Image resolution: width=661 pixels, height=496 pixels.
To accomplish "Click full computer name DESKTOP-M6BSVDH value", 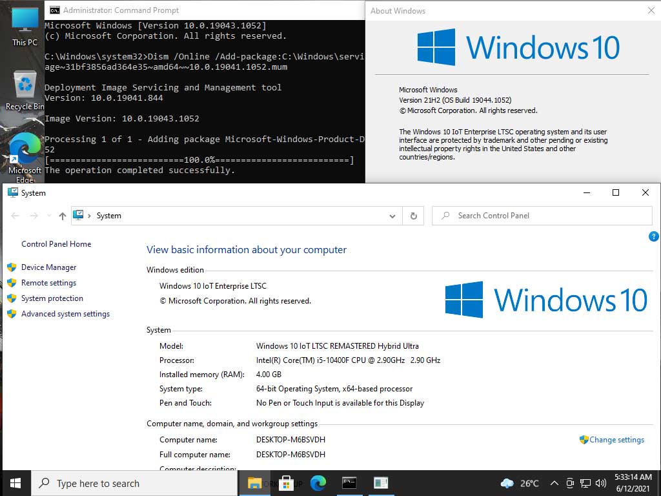I will (x=290, y=454).
